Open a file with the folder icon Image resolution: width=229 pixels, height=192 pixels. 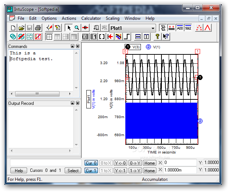[21, 28]
